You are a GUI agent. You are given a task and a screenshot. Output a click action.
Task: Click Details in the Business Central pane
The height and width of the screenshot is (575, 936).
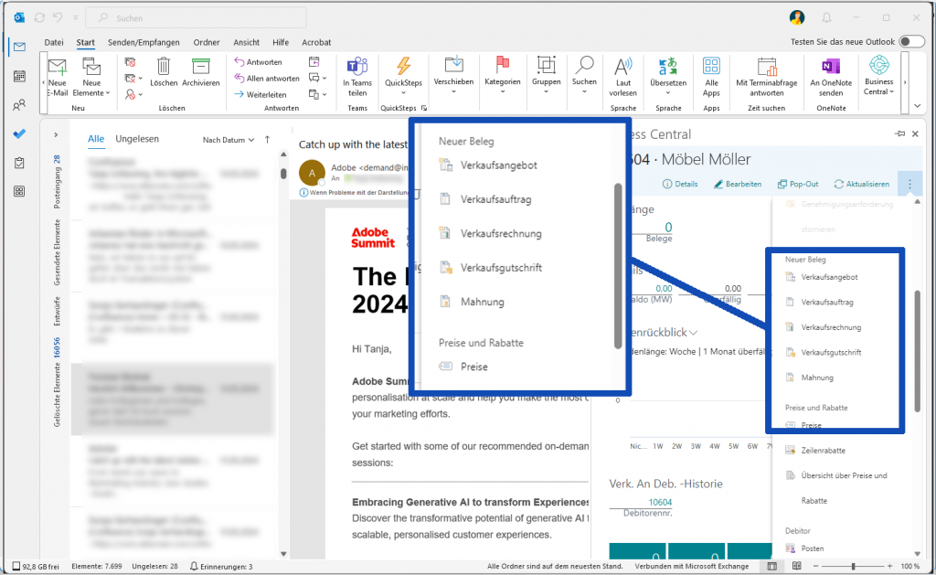point(680,184)
